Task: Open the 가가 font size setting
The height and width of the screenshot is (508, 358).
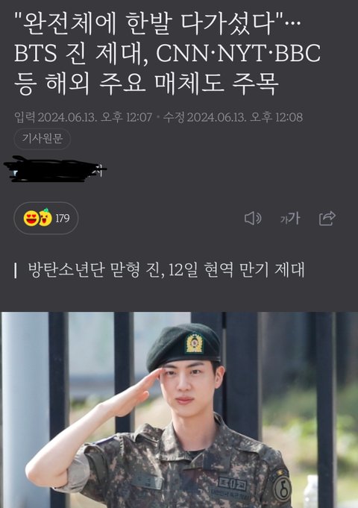Action: 290,219
